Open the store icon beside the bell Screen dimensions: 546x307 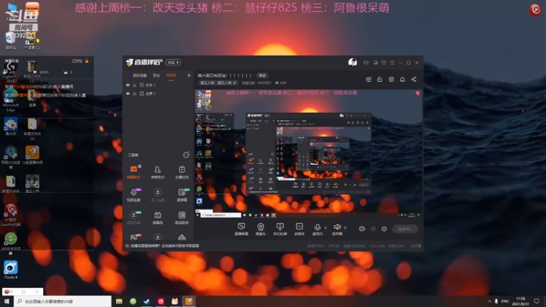pyautogui.click(x=391, y=79)
